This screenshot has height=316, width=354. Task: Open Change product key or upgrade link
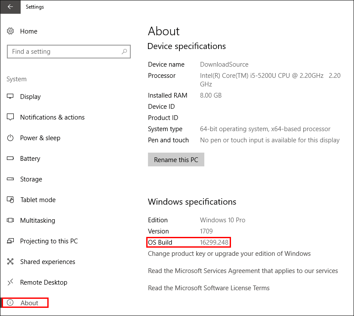[229, 254]
